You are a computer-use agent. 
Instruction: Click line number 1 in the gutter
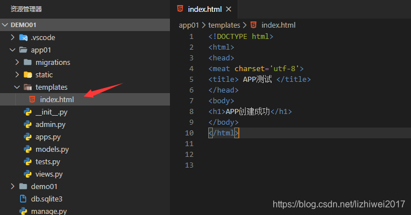191,37
